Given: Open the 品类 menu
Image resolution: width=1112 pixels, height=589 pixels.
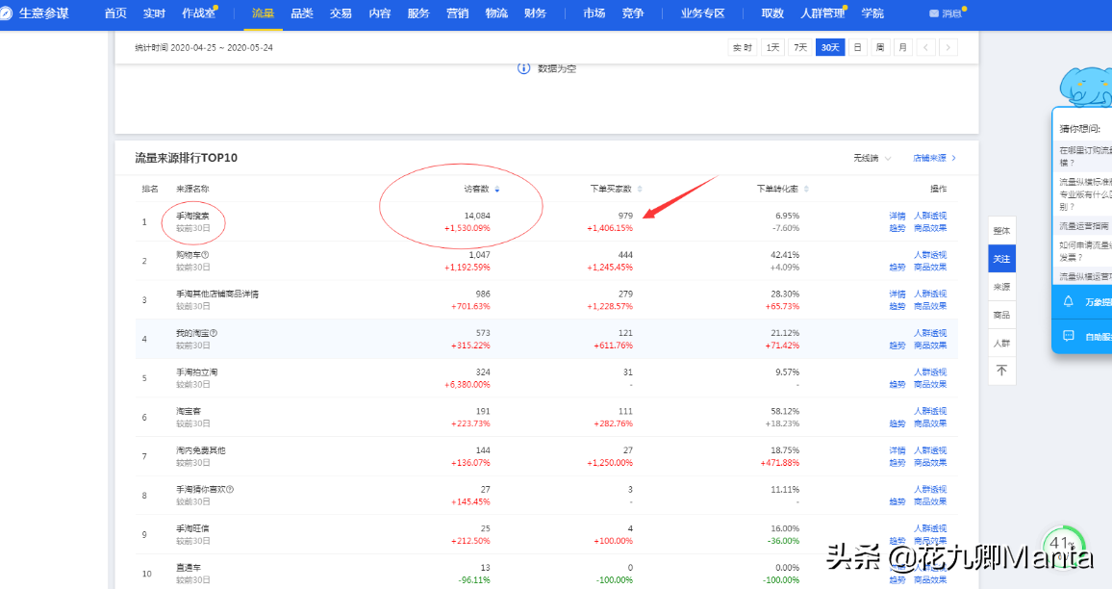Looking at the screenshot, I should pyautogui.click(x=301, y=13).
